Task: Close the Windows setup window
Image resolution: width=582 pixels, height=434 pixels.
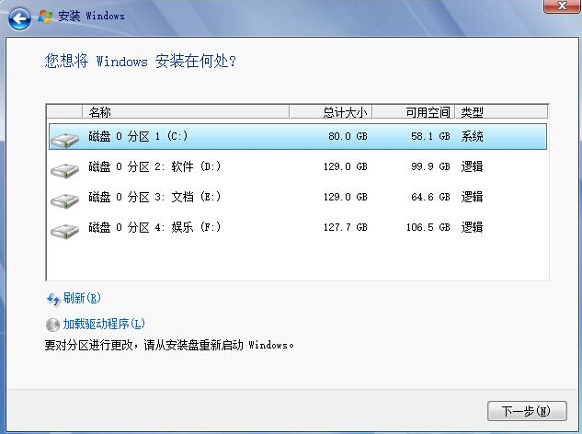Action: 562,6
